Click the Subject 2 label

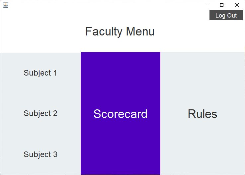point(40,113)
